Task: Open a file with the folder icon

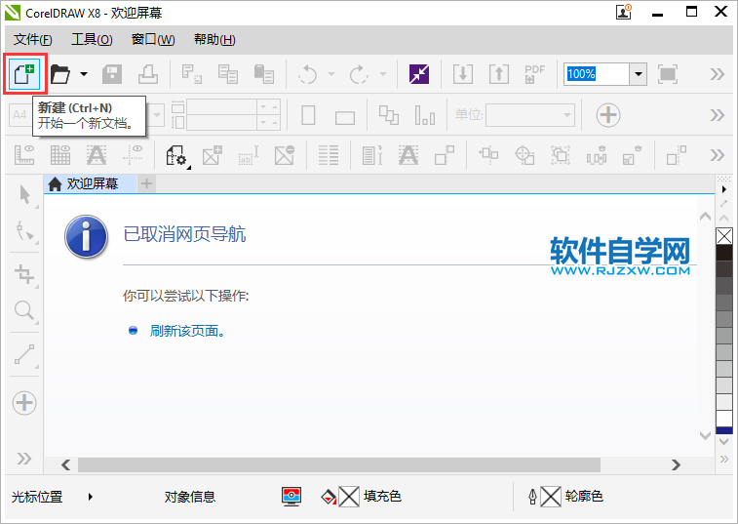Action: point(60,74)
